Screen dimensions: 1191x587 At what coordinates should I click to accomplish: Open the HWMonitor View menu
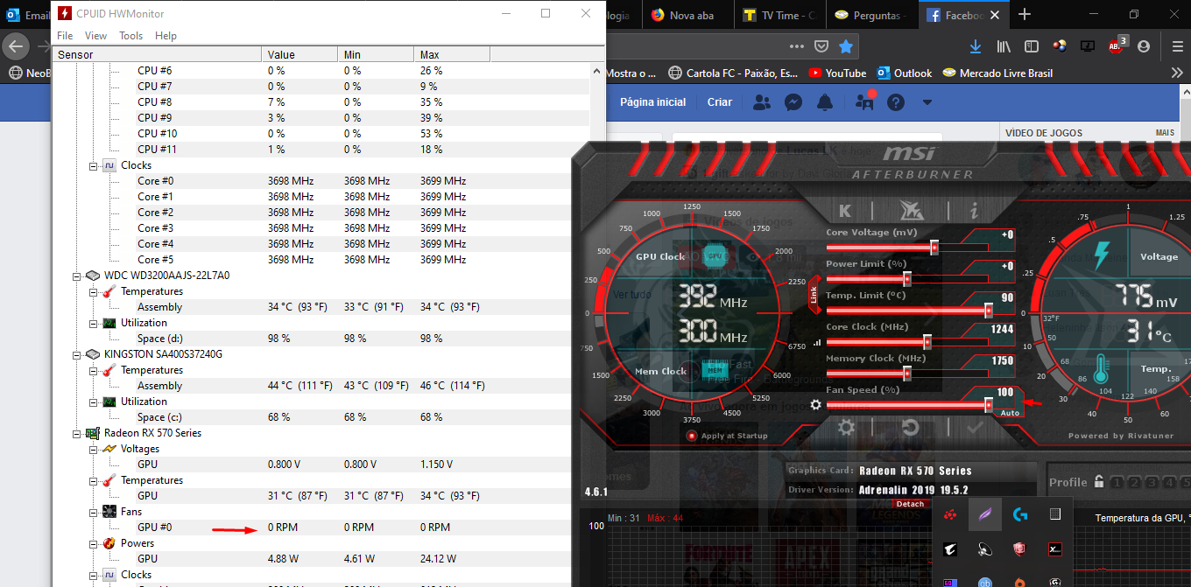point(96,36)
